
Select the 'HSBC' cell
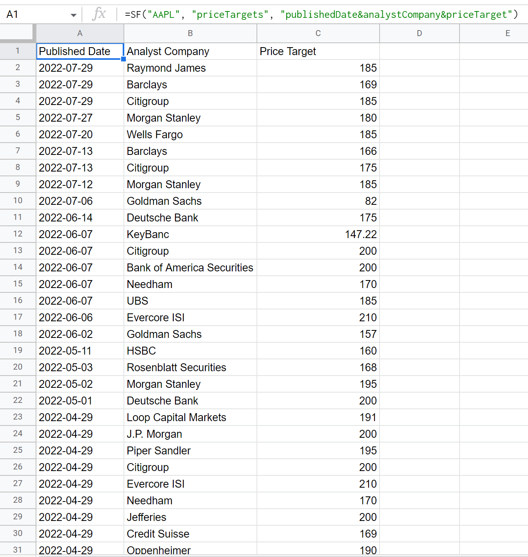tap(190, 351)
